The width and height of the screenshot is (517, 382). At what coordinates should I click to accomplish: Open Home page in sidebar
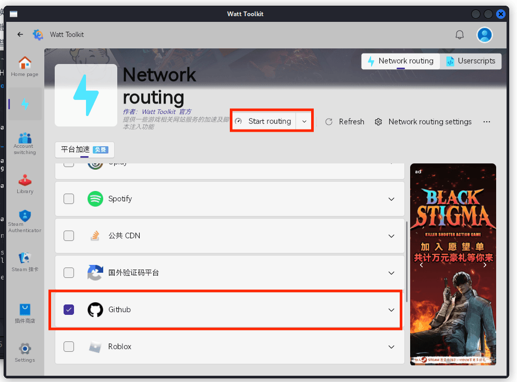pyautogui.click(x=24, y=67)
